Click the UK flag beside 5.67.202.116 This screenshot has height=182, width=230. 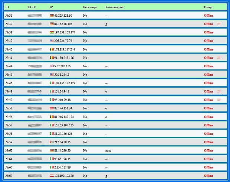pos(52,66)
